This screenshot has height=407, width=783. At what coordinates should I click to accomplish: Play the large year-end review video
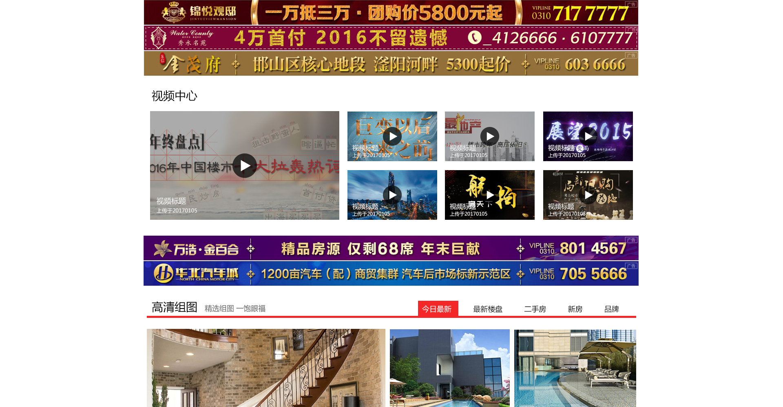(245, 166)
